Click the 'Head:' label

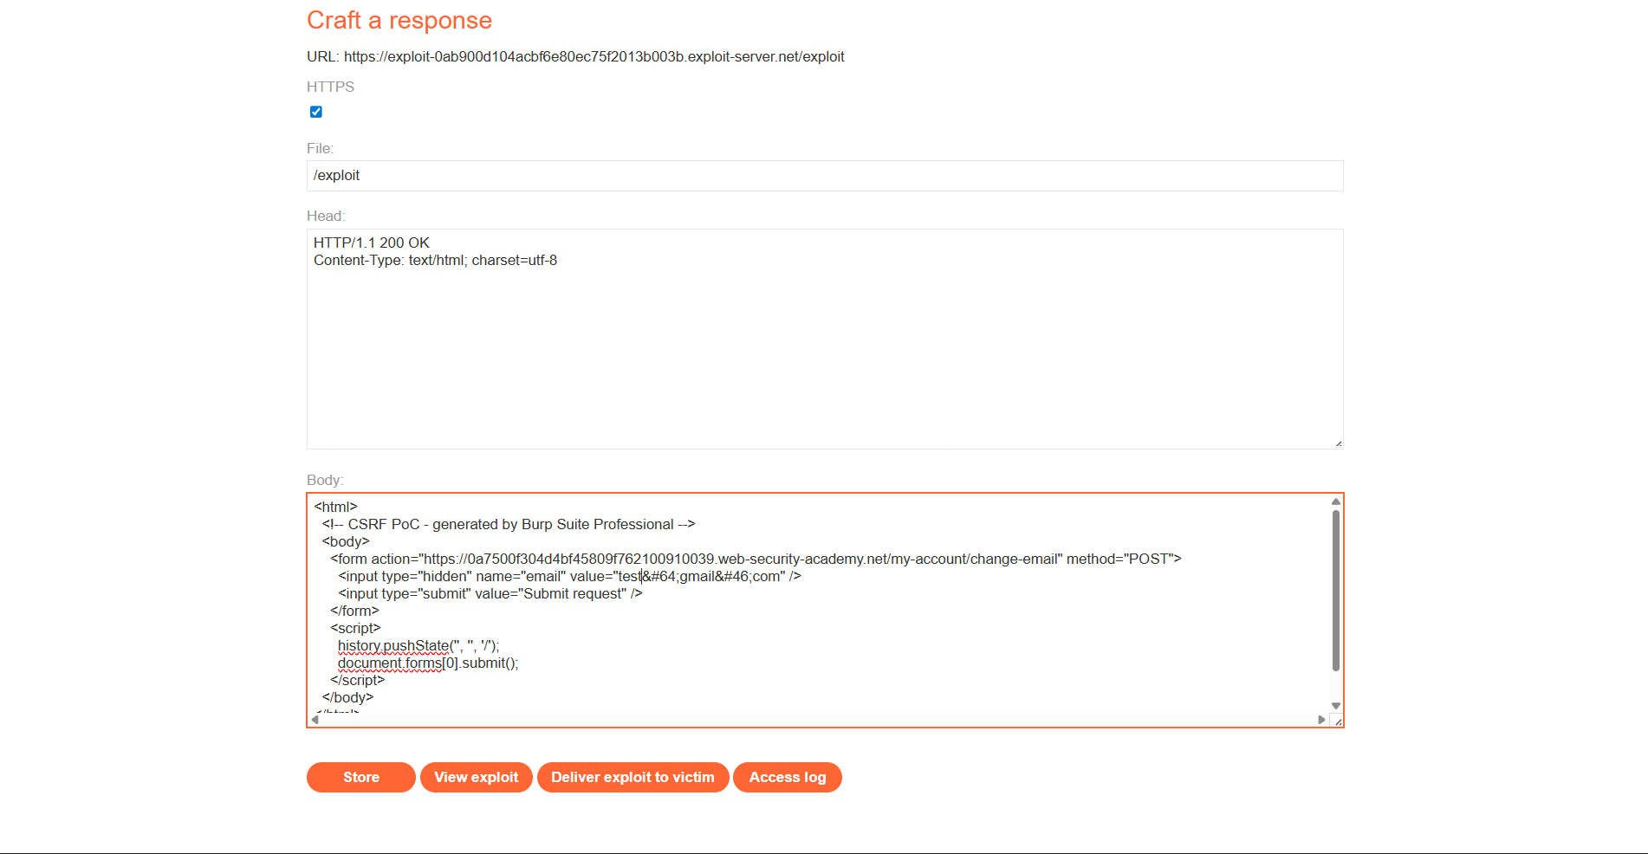[x=326, y=217]
